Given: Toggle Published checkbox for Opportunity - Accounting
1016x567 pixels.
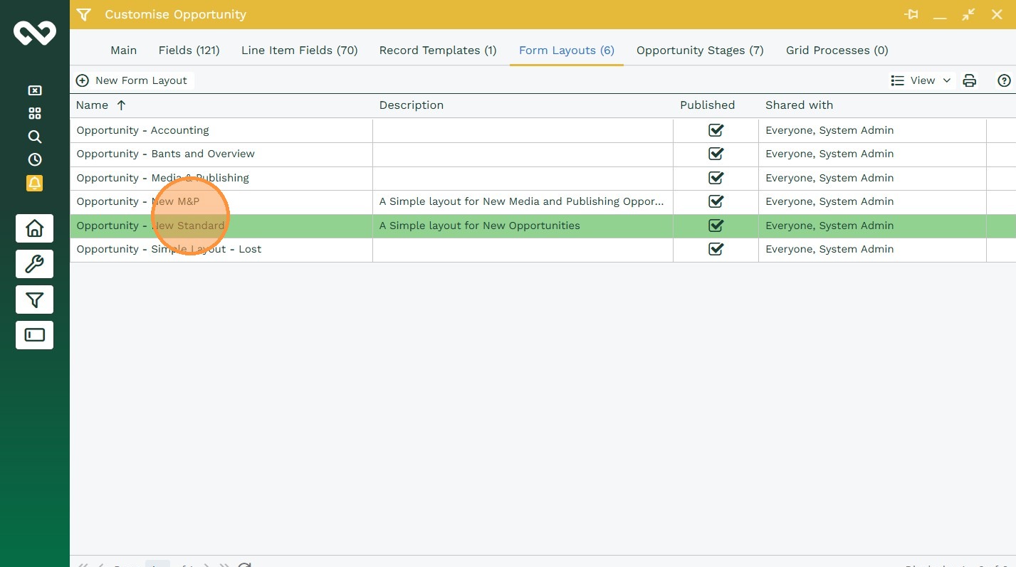Looking at the screenshot, I should tap(716, 130).
